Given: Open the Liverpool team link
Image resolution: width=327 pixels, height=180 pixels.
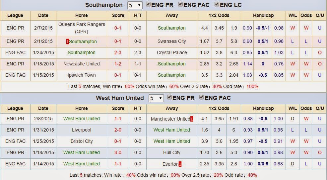Looking at the screenshot, I should (x=82, y=130).
